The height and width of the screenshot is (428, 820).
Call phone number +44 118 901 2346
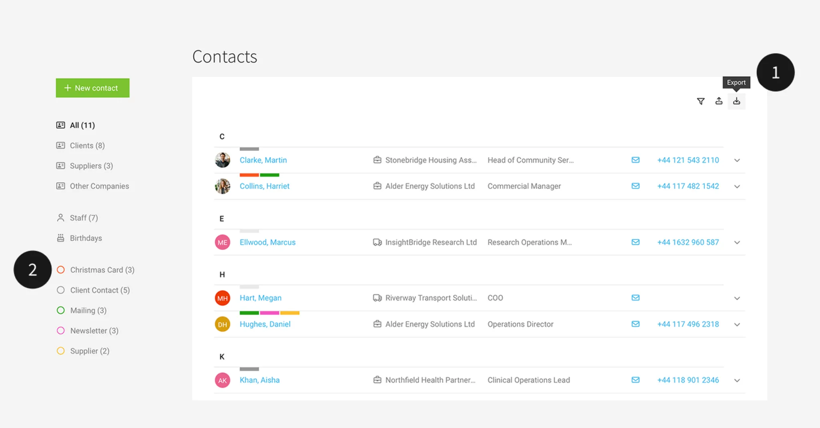pos(688,380)
